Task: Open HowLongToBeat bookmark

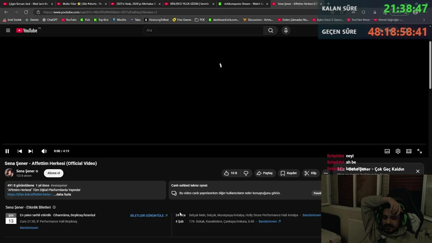Action: coord(156,20)
